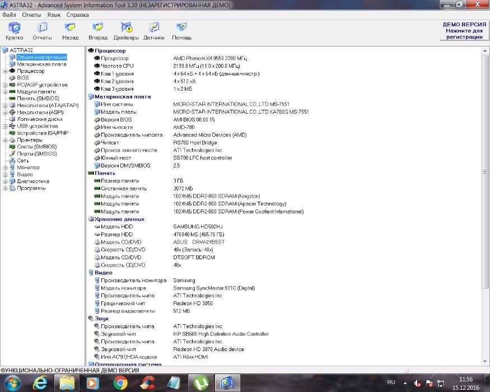Screen dimensions: 490x392
Task: Select ASTRA32 root tree node
Action: pyautogui.click(x=21, y=50)
